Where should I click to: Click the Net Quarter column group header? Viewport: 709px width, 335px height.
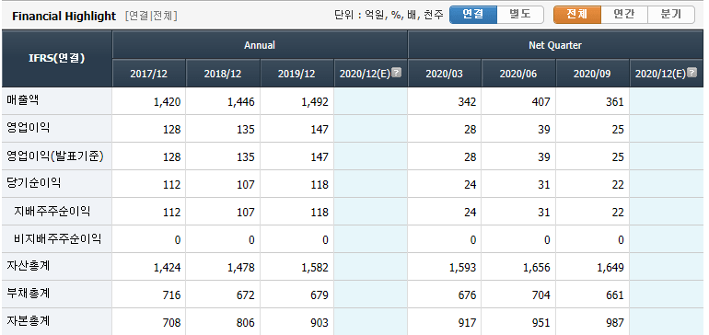[x=555, y=45]
